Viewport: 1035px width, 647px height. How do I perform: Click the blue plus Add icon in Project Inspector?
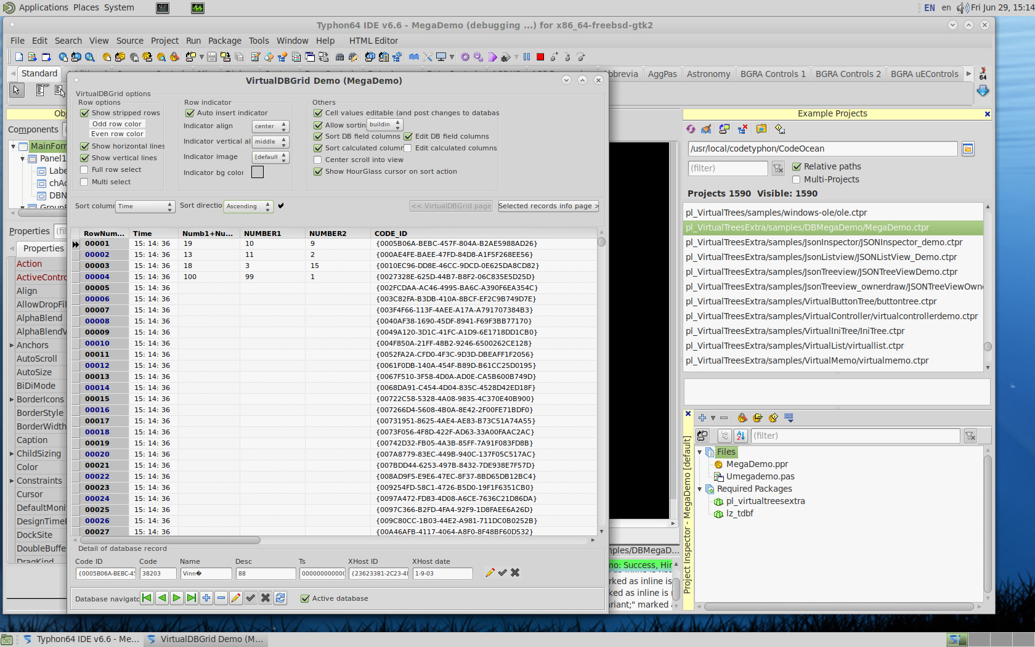[x=702, y=418]
